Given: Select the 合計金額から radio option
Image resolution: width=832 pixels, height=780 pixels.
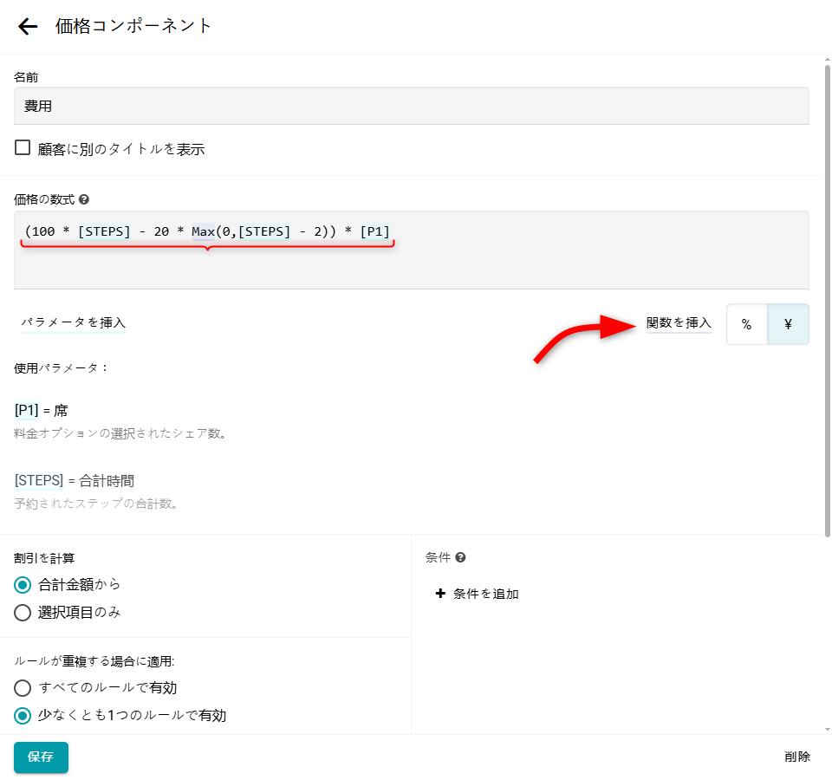Looking at the screenshot, I should [x=23, y=585].
